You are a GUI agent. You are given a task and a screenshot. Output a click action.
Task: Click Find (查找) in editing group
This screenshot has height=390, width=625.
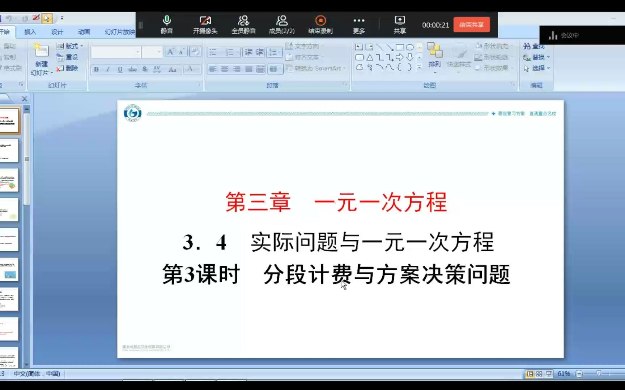click(x=534, y=46)
